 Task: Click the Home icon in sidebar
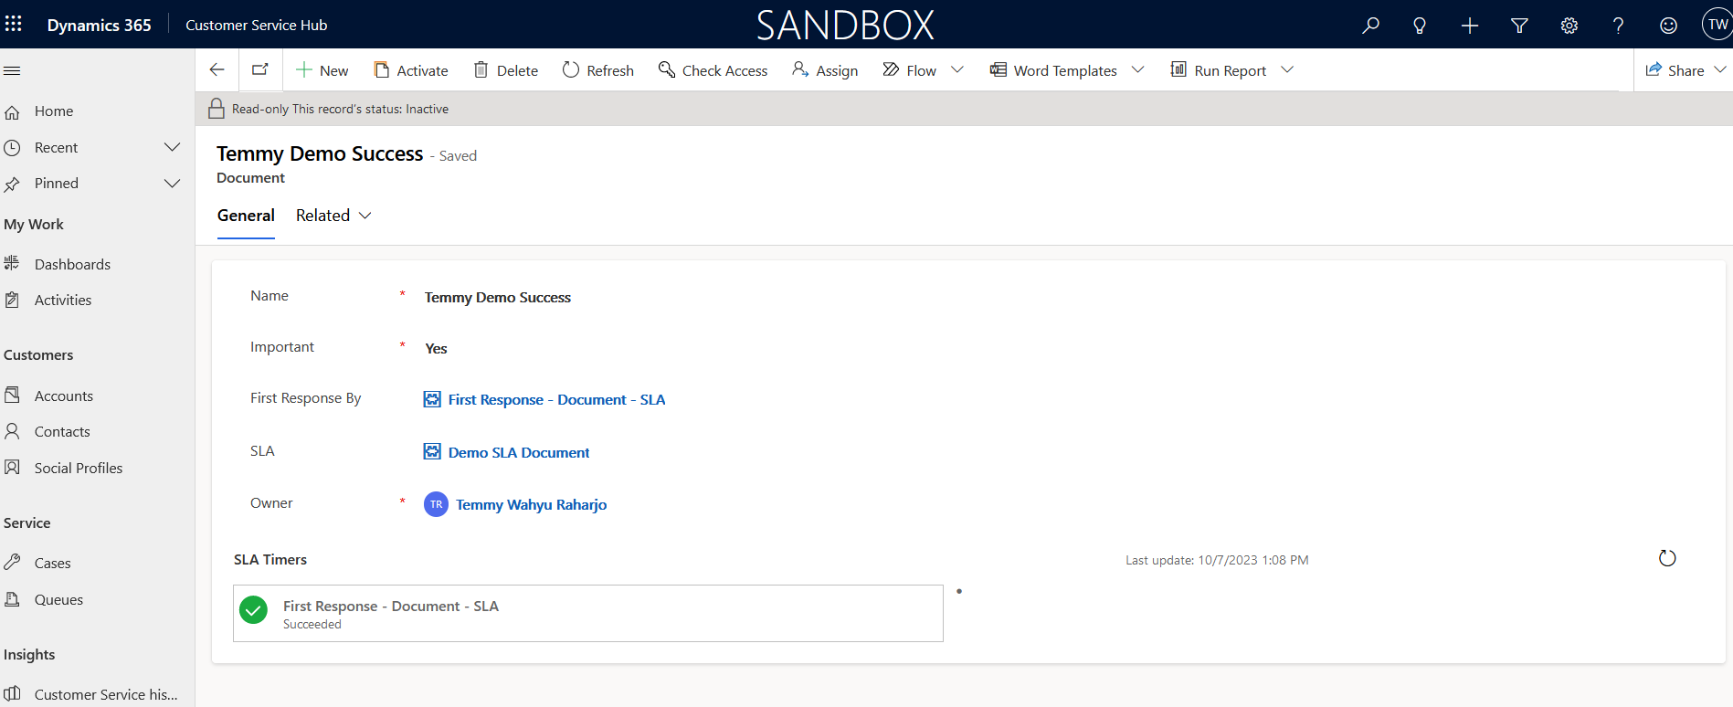12,112
